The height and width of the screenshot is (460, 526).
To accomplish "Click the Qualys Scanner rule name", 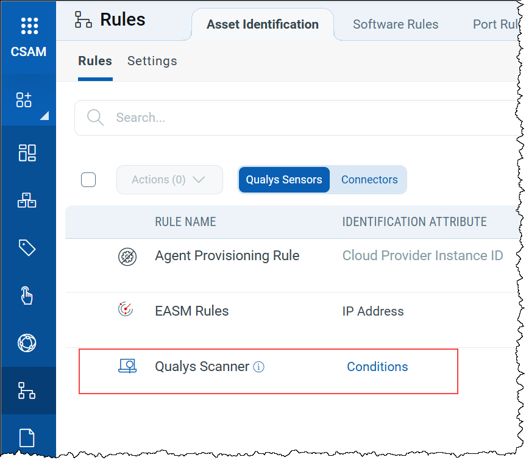I will 202,367.
